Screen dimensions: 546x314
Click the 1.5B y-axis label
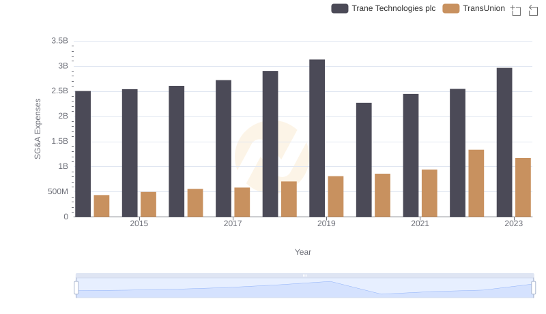coord(60,142)
